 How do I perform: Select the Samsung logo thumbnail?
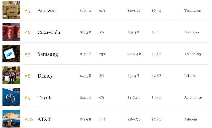click(11, 54)
